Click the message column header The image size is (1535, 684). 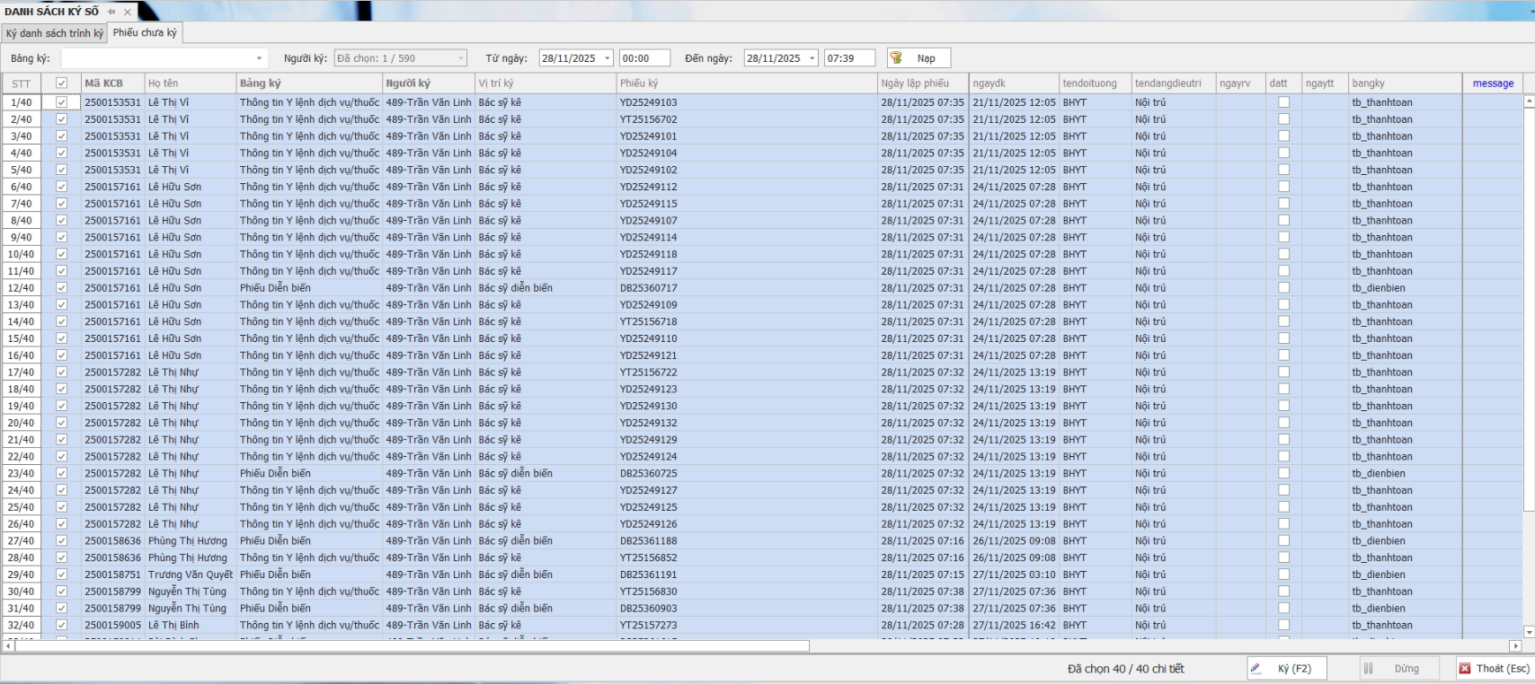[1493, 83]
